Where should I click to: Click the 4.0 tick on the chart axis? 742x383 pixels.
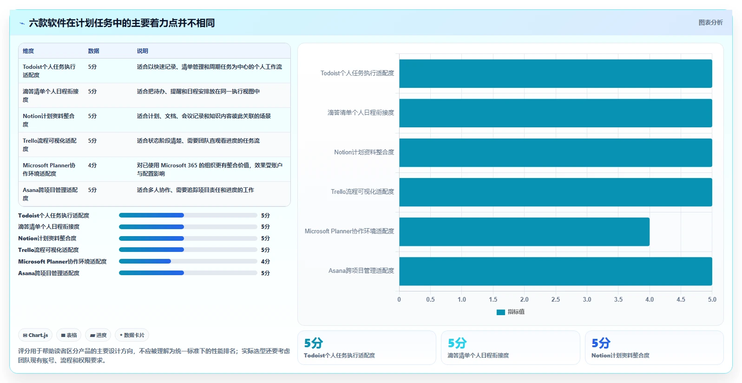click(650, 300)
